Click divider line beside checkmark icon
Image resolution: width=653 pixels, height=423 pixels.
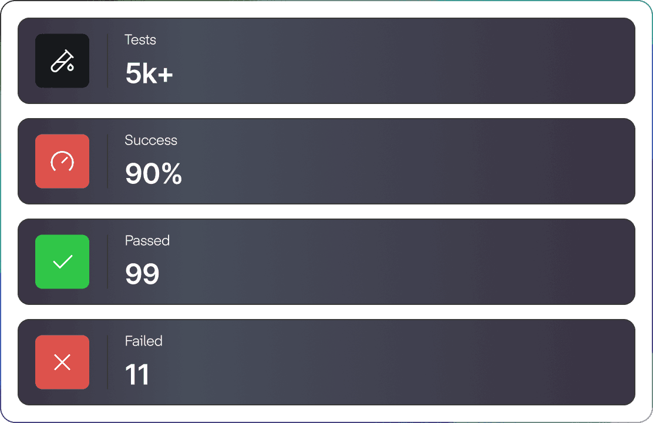[107, 261]
